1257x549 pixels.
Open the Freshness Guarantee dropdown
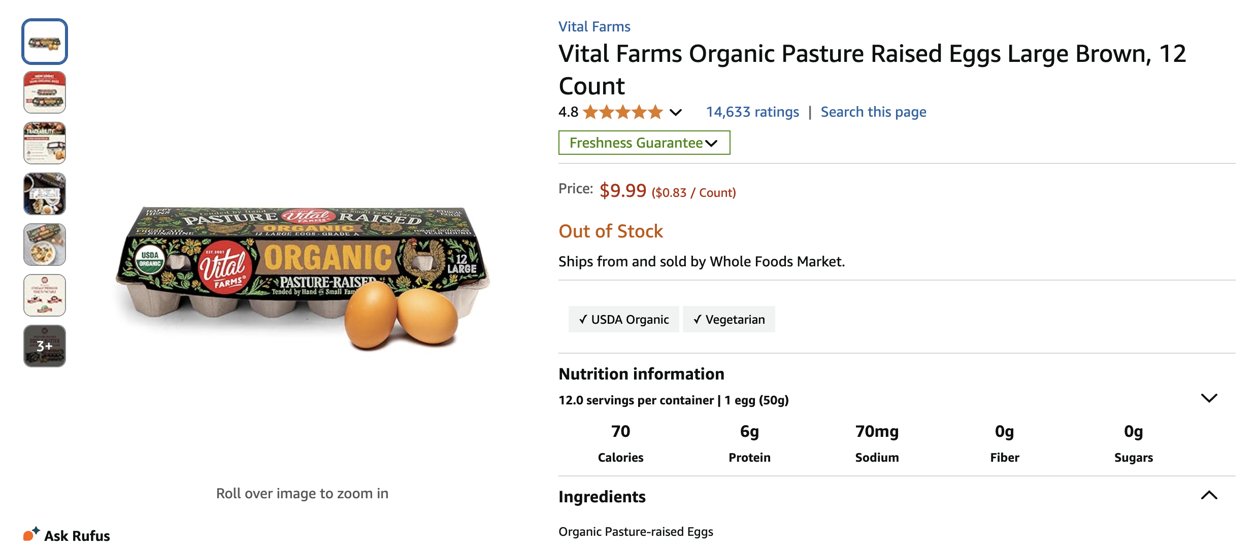click(x=644, y=143)
